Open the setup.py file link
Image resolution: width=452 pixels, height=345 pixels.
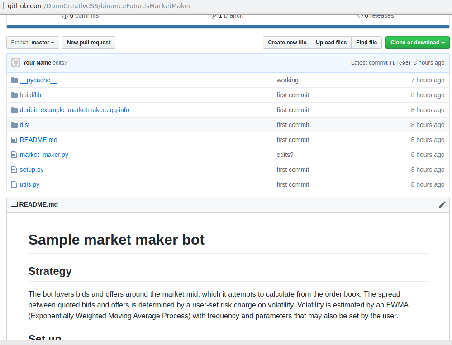pos(32,170)
